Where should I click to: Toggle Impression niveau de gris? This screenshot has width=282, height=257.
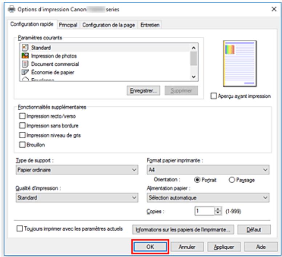point(22,135)
